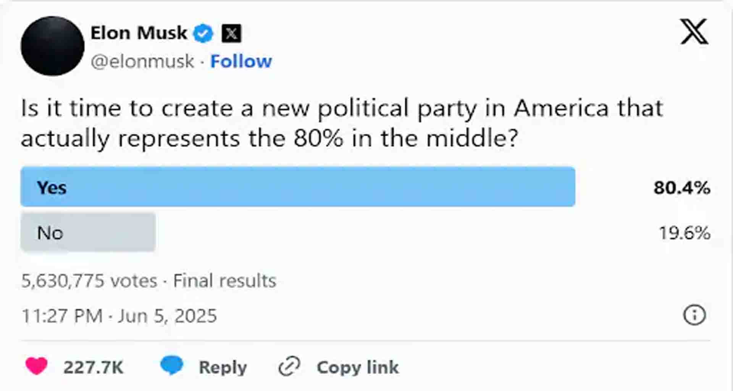Select the Yes poll option bar
This screenshot has height=391, width=733.
click(x=298, y=187)
